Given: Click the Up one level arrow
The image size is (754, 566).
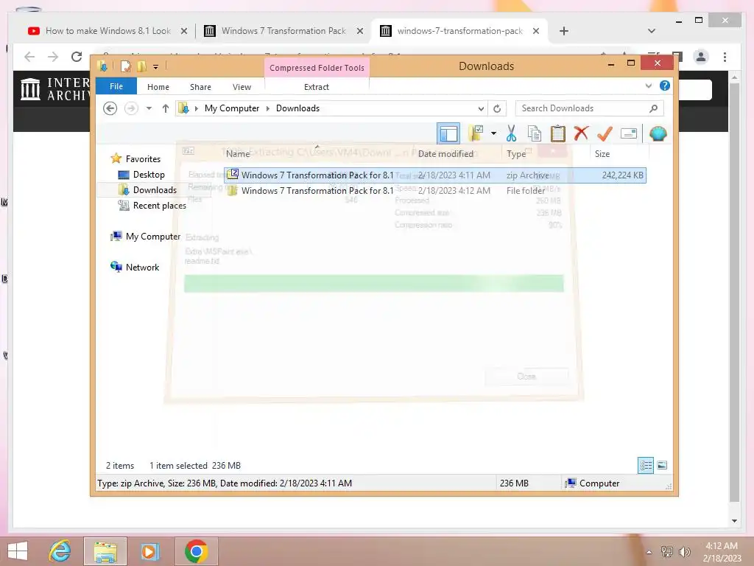Looking at the screenshot, I should pyautogui.click(x=166, y=108).
